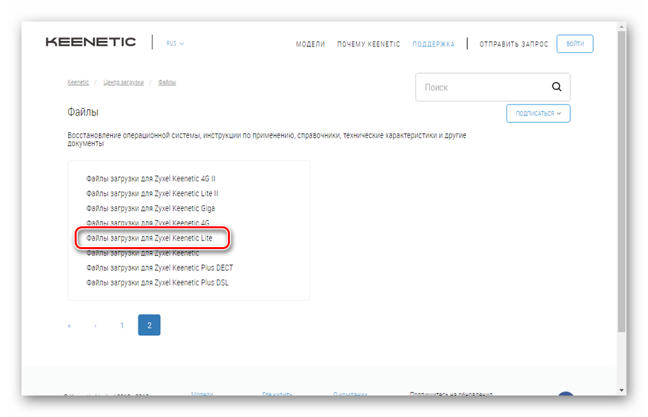Image resolution: width=648 pixels, height=417 pixels.
Task: Click the first-page double arrow
Action: click(x=69, y=326)
